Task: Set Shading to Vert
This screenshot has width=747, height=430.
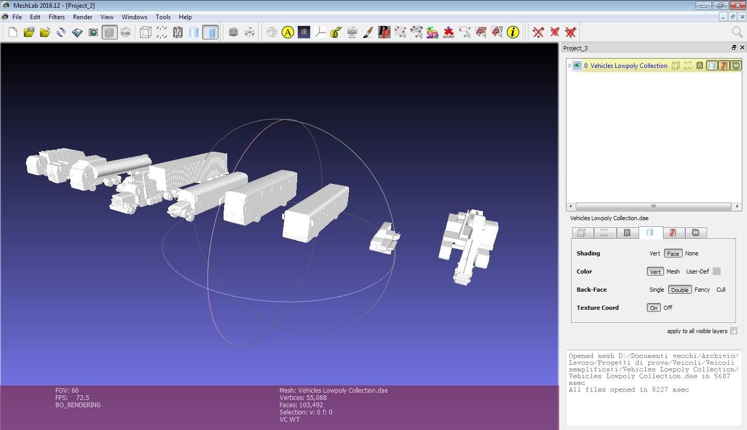Action: click(x=655, y=253)
